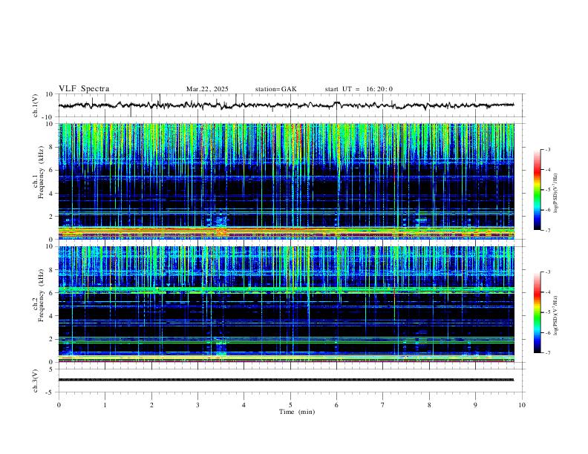Image resolution: width=588 pixels, height=454 pixels.
Task: Click the "6" kHz tick on ch.2 frequency axis
Action: tap(52, 293)
